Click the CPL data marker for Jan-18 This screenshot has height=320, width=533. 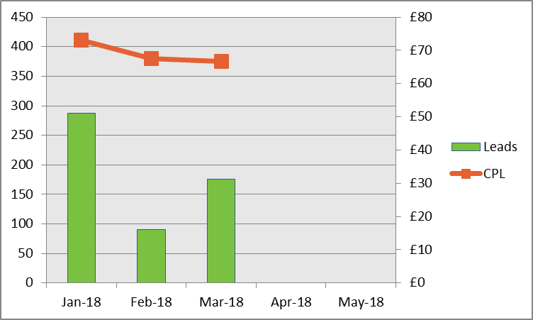pos(81,40)
